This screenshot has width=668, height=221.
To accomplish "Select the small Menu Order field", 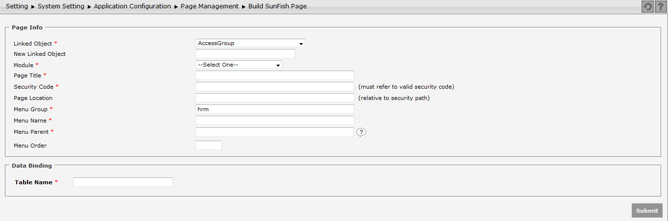I will [x=209, y=145].
